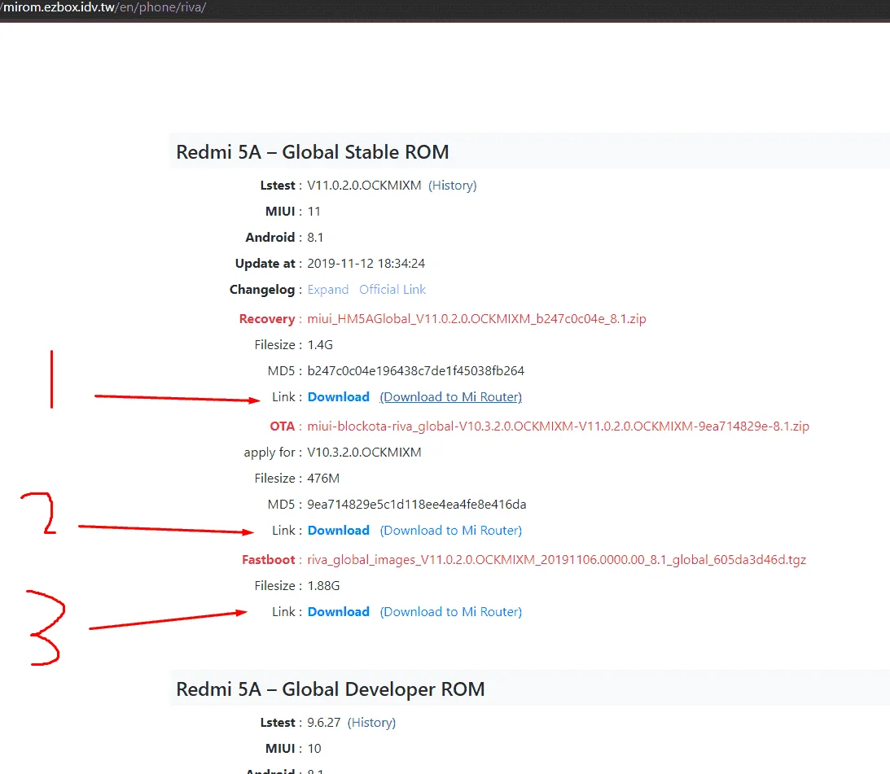Click the browser address bar URL
The width and height of the screenshot is (890, 774).
coord(104,7)
